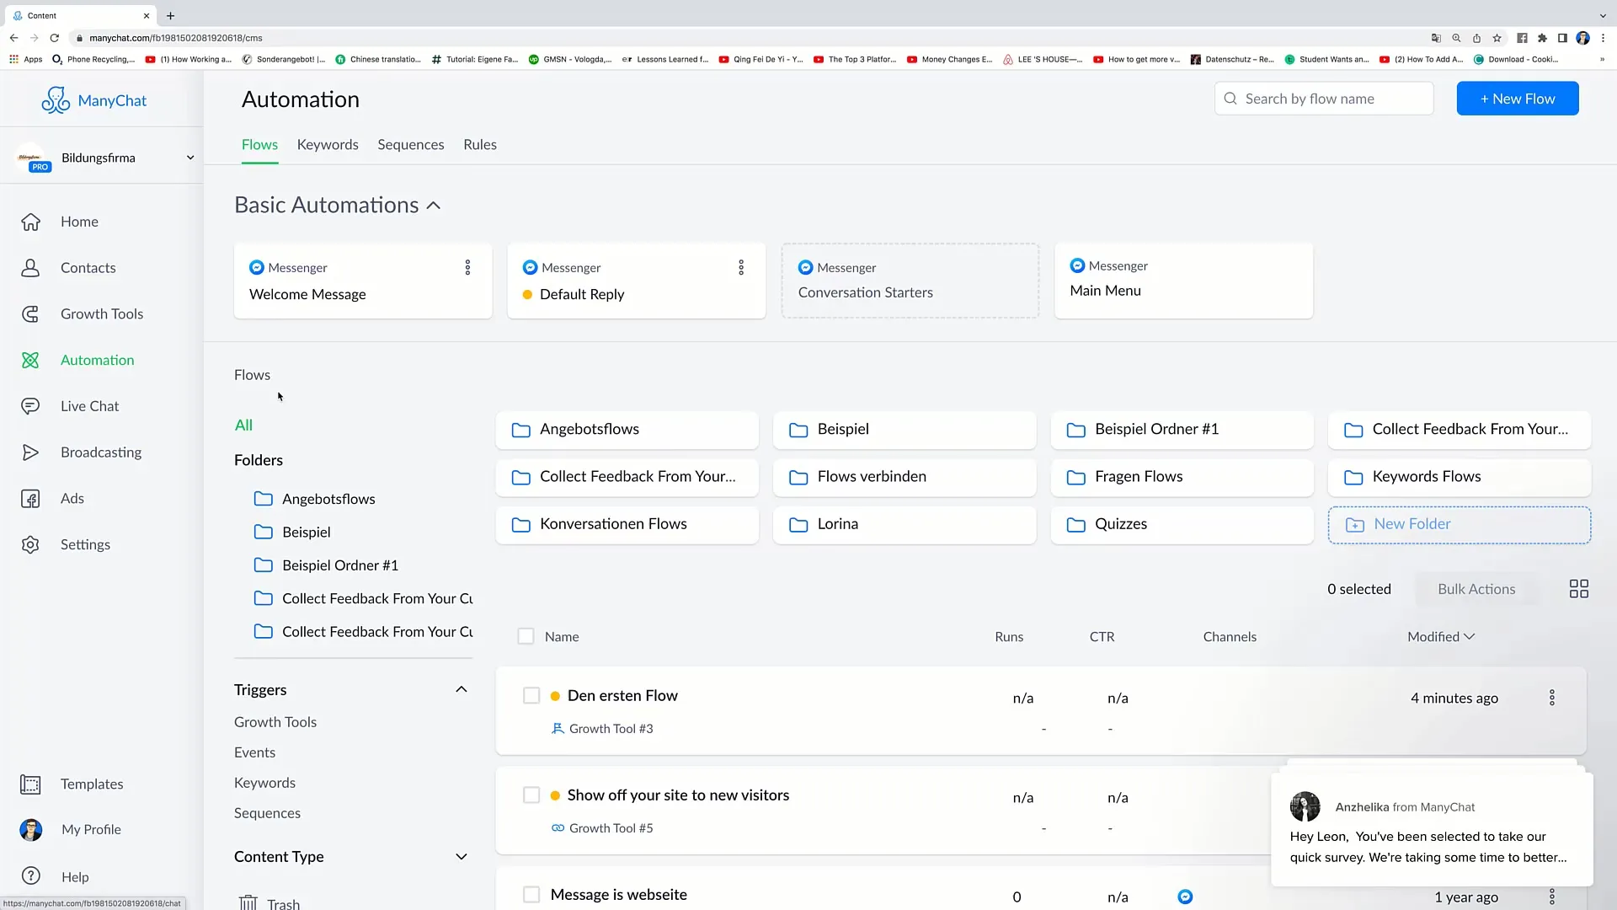
Task: Open Templates icon in sidebar
Action: tap(30, 784)
